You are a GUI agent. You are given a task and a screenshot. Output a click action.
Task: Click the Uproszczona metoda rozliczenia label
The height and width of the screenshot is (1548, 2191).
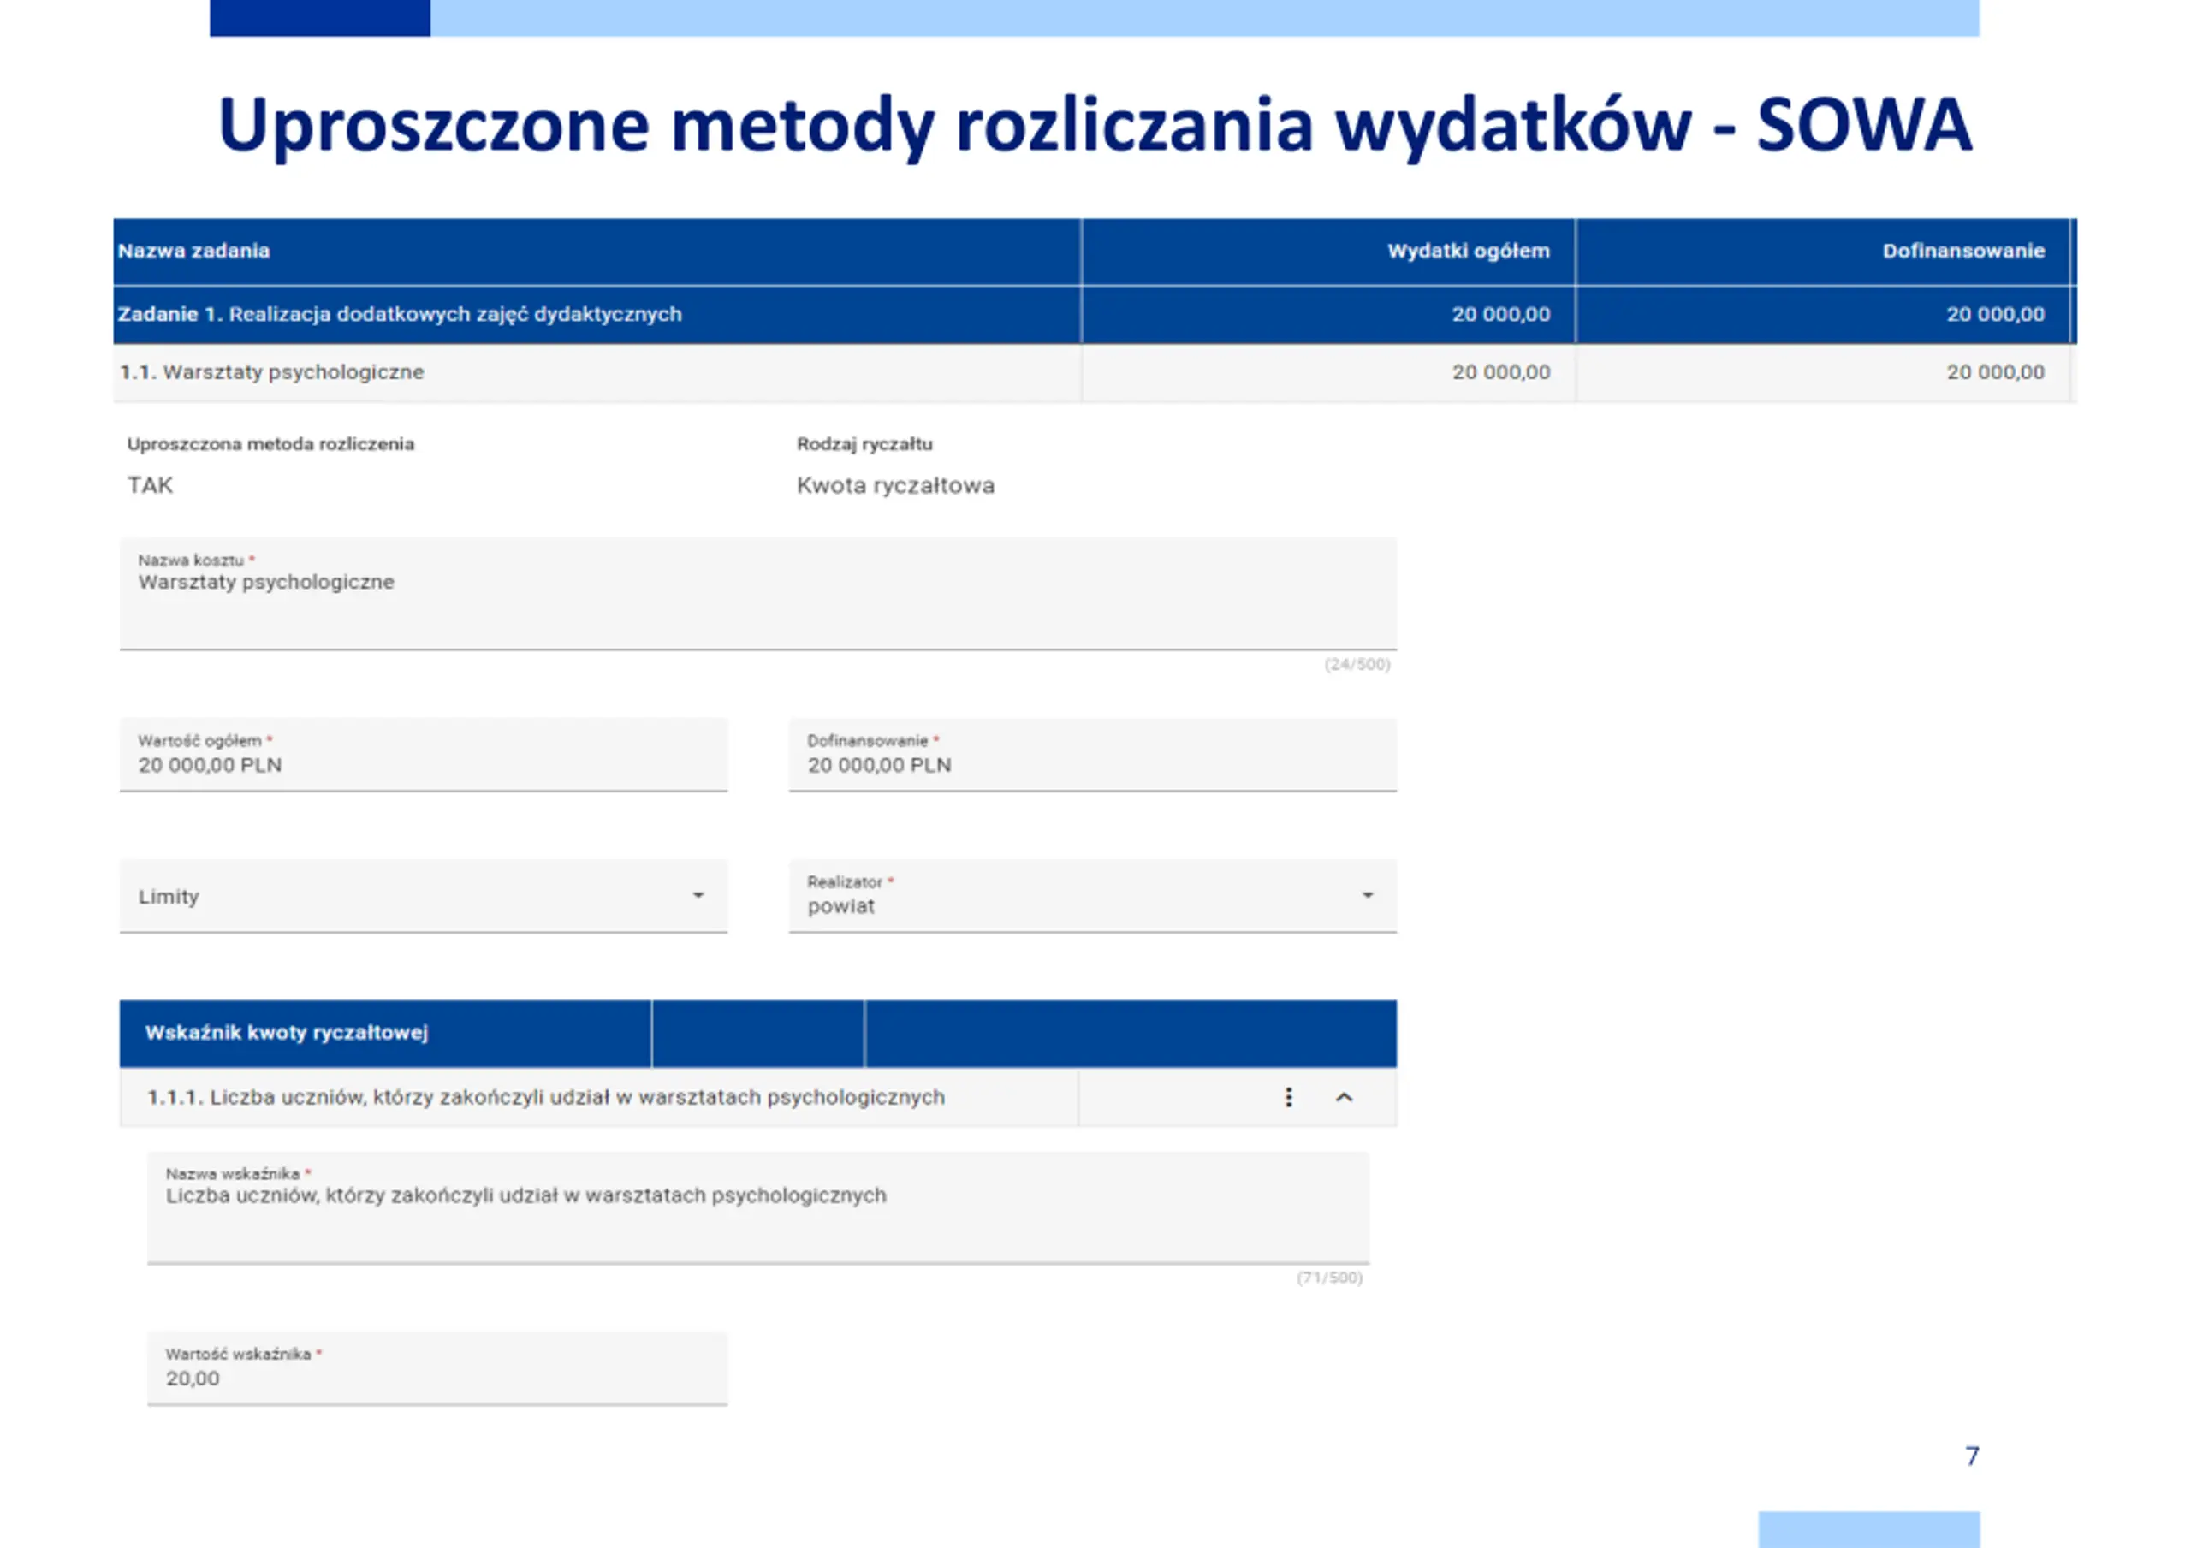click(271, 444)
